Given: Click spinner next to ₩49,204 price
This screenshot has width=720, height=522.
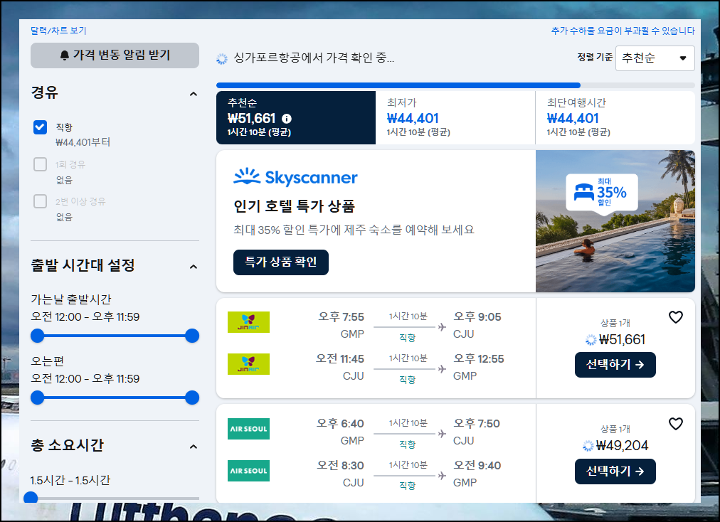Looking at the screenshot, I should (x=588, y=446).
